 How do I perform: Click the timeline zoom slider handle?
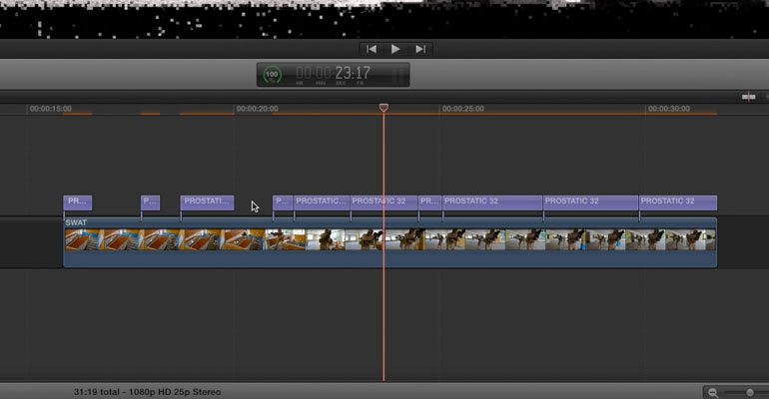coord(749,393)
